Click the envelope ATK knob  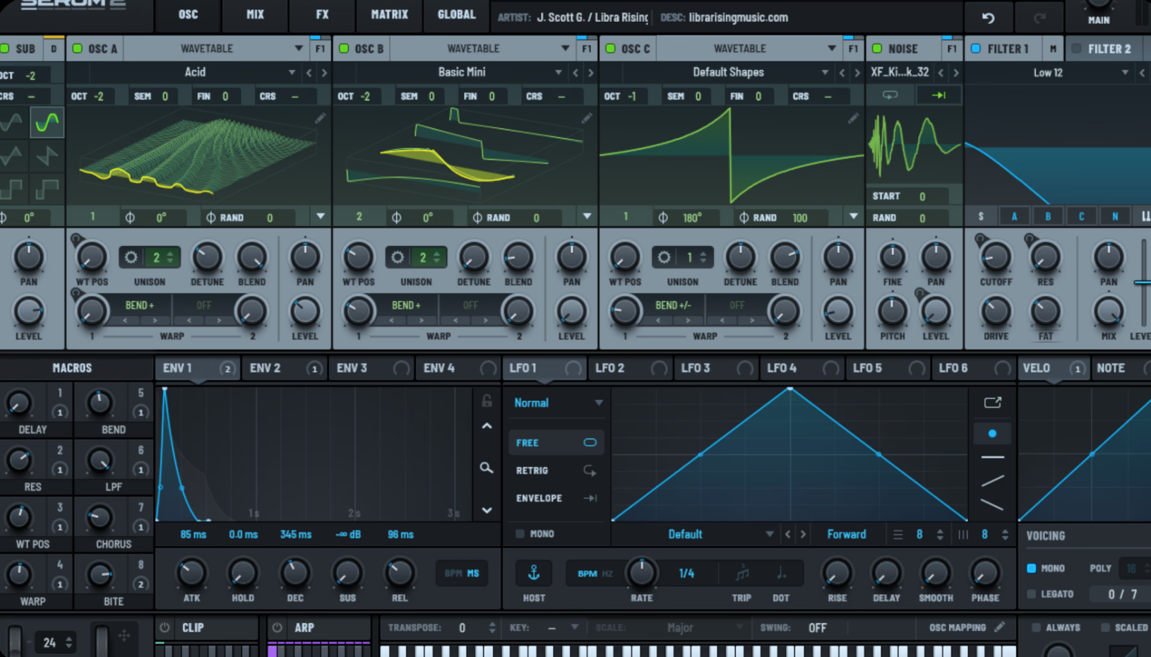tap(191, 573)
